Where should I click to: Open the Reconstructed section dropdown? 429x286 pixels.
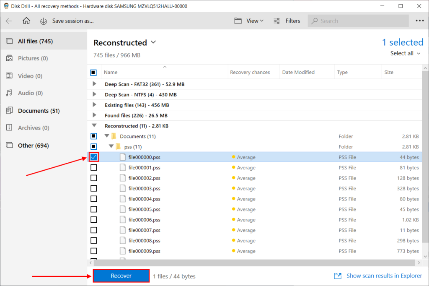153,42
